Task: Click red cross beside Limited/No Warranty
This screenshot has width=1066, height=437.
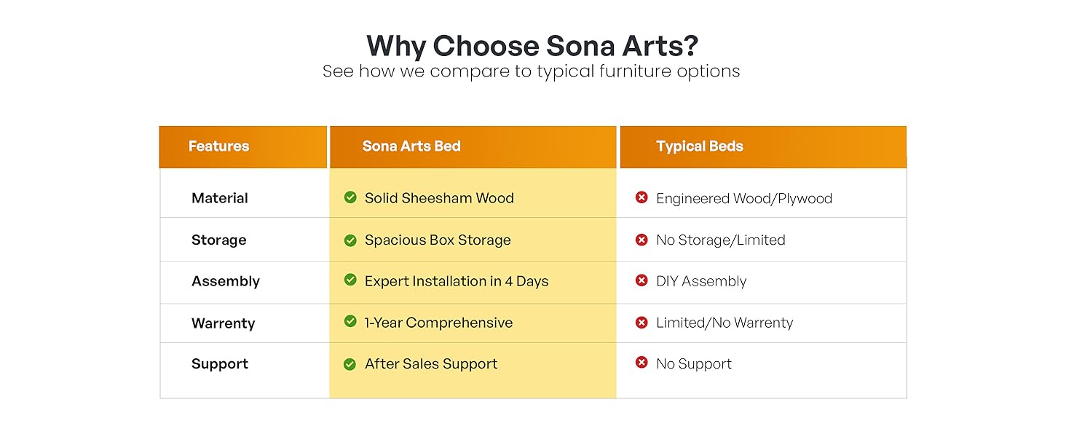Action: coord(641,322)
